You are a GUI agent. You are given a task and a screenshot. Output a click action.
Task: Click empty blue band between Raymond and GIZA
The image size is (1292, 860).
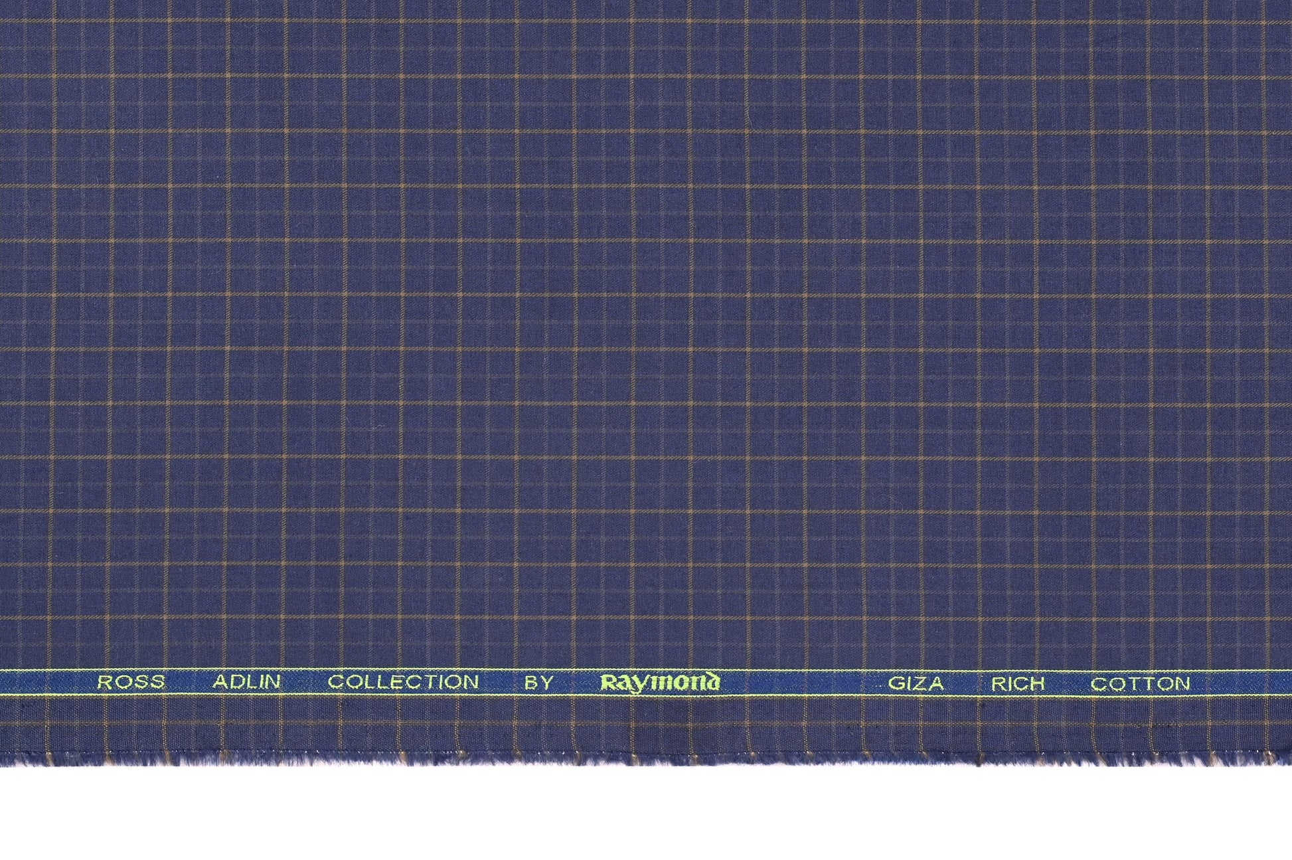pos(803,683)
